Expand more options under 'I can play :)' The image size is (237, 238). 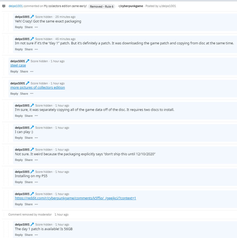coord(36,138)
